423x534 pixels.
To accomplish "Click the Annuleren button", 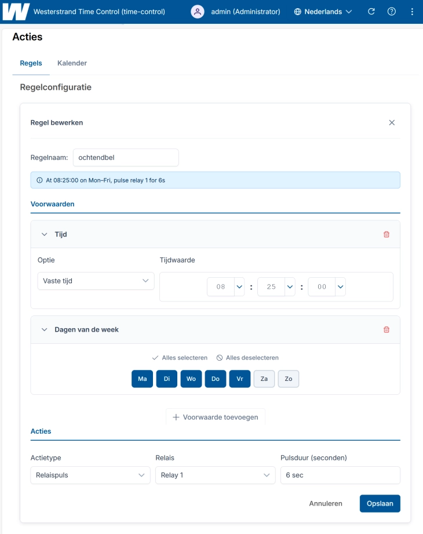I will tap(326, 503).
